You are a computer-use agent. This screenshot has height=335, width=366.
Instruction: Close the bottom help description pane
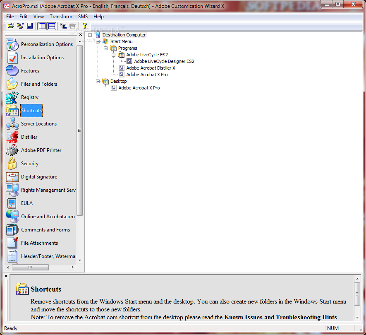(6, 276)
